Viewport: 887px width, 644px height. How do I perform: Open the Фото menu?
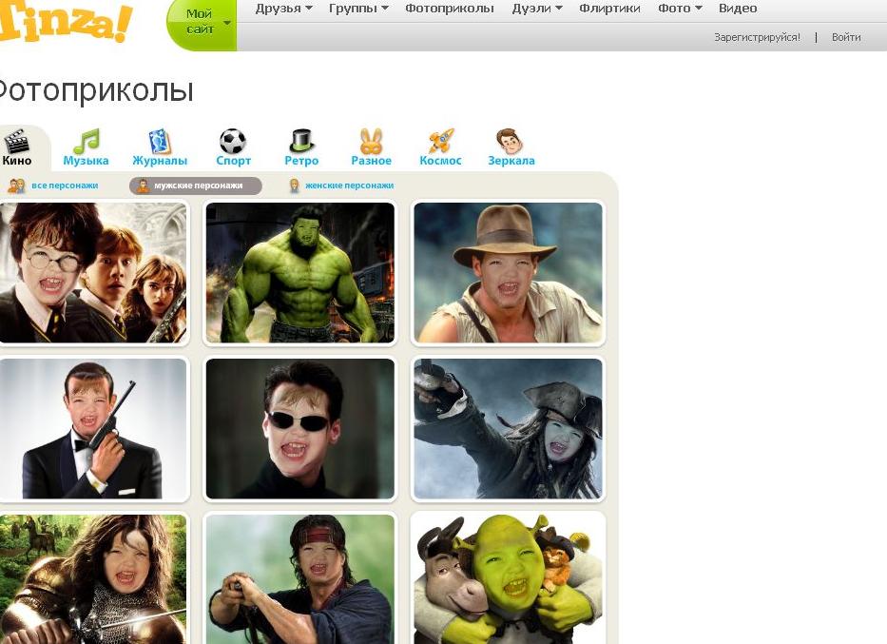click(x=674, y=9)
